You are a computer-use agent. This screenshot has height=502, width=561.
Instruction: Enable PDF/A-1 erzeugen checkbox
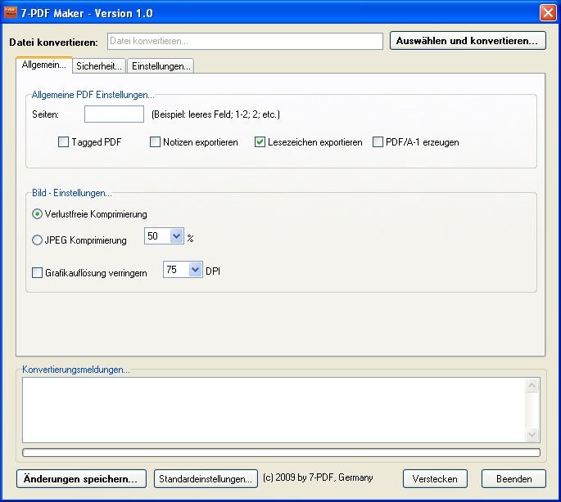(378, 142)
